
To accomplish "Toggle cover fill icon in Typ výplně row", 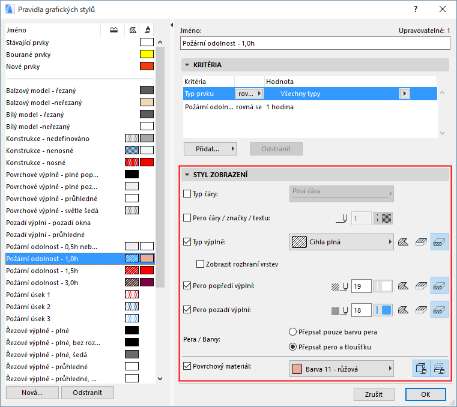I will (x=421, y=242).
